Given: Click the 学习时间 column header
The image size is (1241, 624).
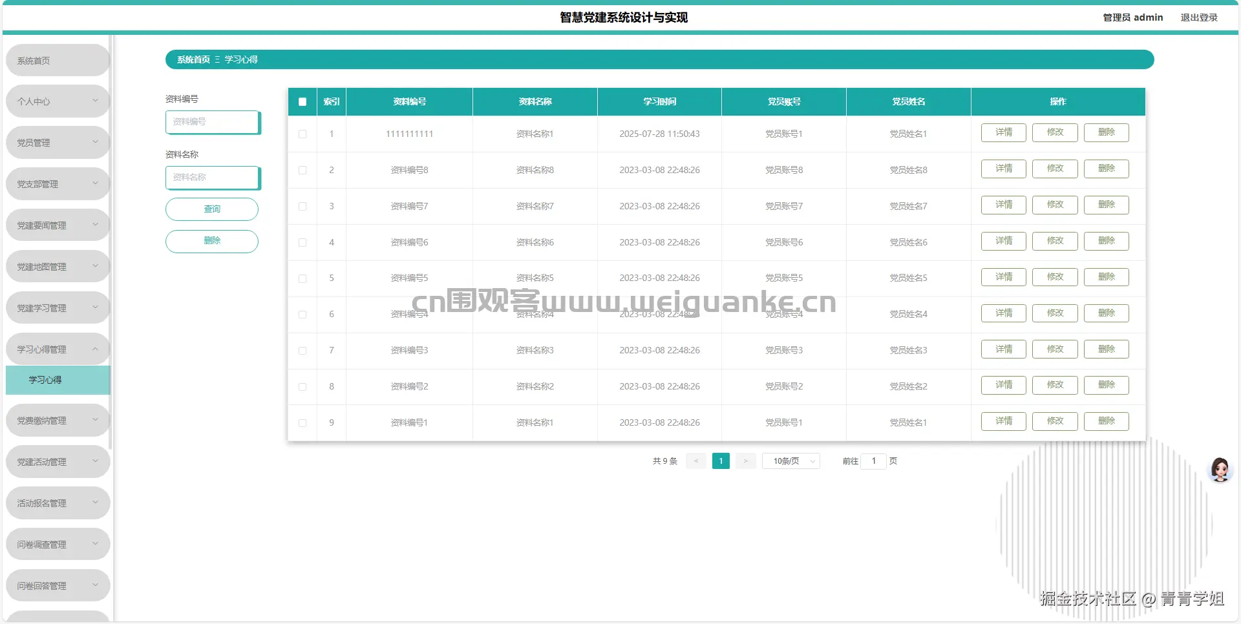Looking at the screenshot, I should click(x=659, y=101).
